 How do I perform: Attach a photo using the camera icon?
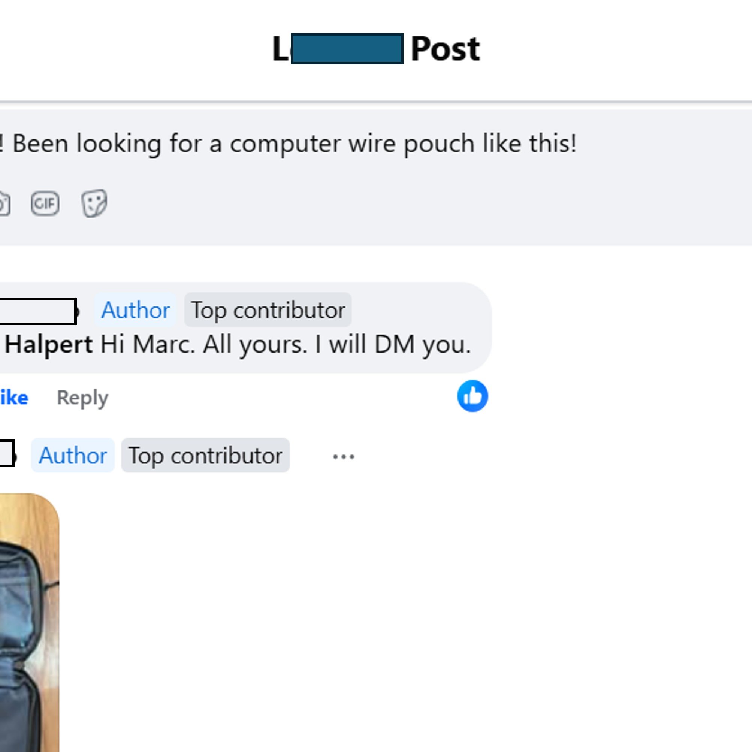(x=4, y=203)
